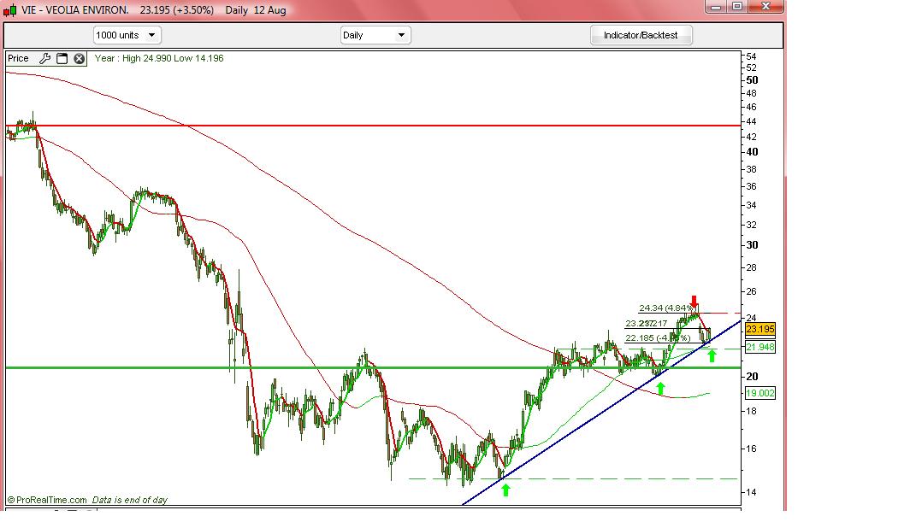This screenshot has width=922, height=522.
Task: Click the price panel window icon
Action: point(62,58)
